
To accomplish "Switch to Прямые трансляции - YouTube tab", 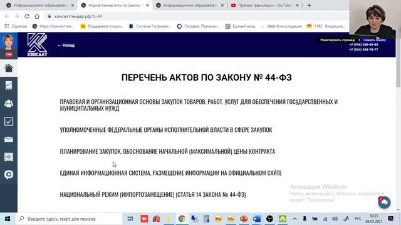I will point(264,5).
